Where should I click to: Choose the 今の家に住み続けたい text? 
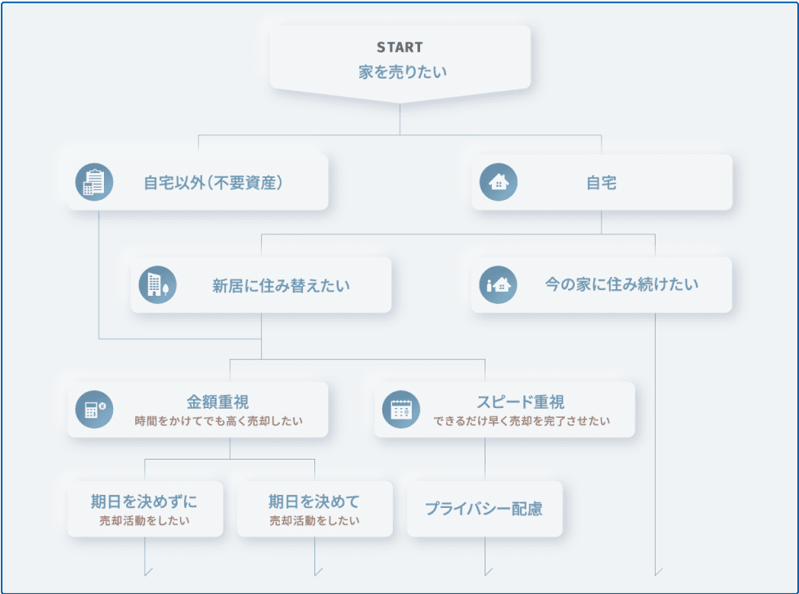click(621, 286)
